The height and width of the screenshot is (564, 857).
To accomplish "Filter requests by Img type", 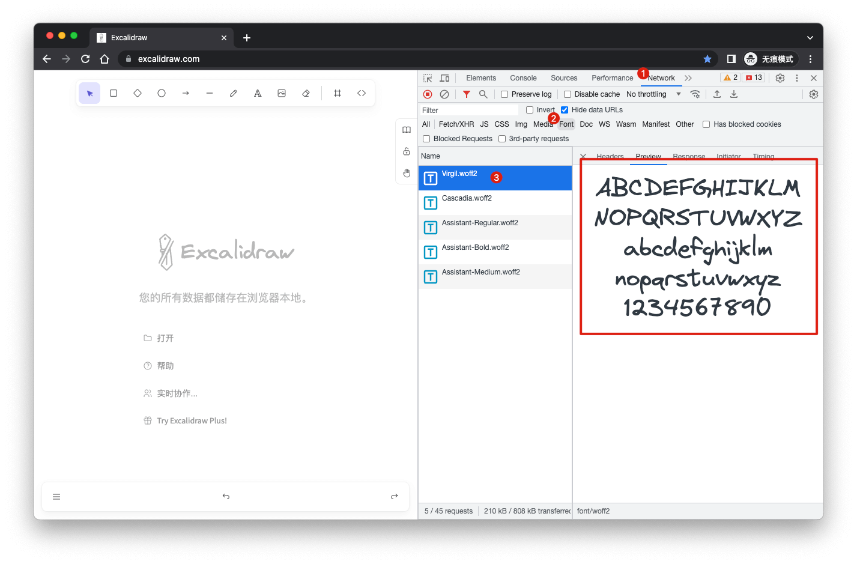I will (521, 124).
